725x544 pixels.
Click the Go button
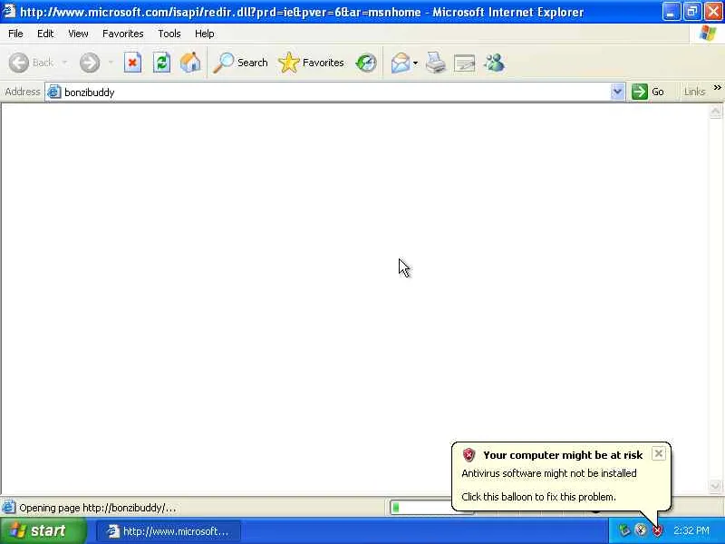click(x=648, y=92)
